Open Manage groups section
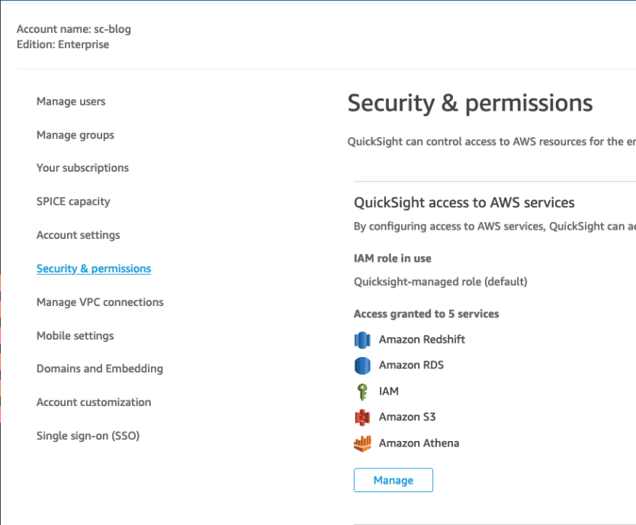636x525 pixels. [75, 134]
